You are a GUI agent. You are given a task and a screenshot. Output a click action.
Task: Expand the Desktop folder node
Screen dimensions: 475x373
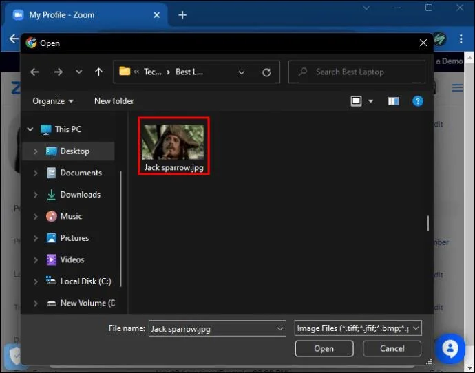35,151
